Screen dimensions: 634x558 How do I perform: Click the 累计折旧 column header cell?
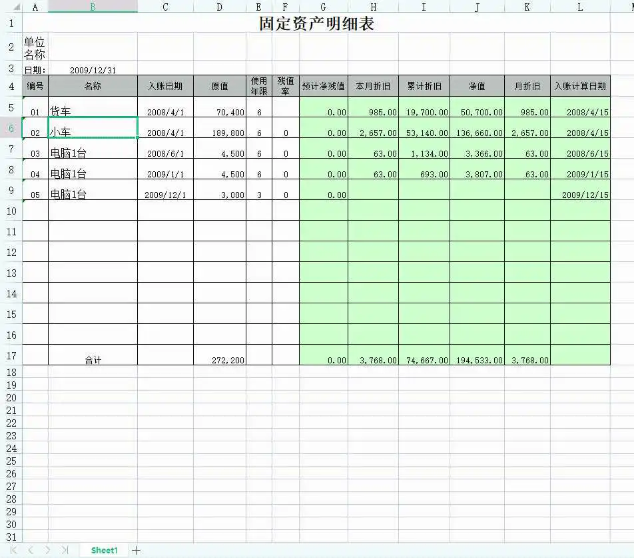(x=424, y=86)
